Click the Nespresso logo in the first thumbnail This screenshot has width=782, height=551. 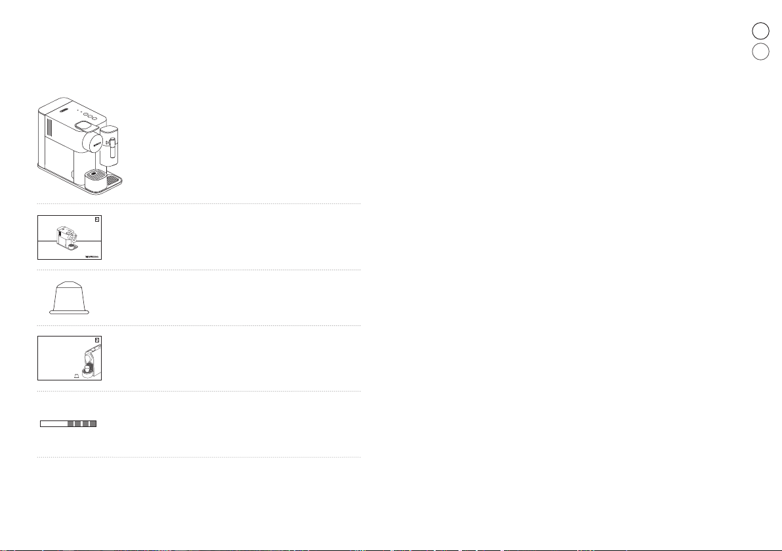(x=93, y=256)
